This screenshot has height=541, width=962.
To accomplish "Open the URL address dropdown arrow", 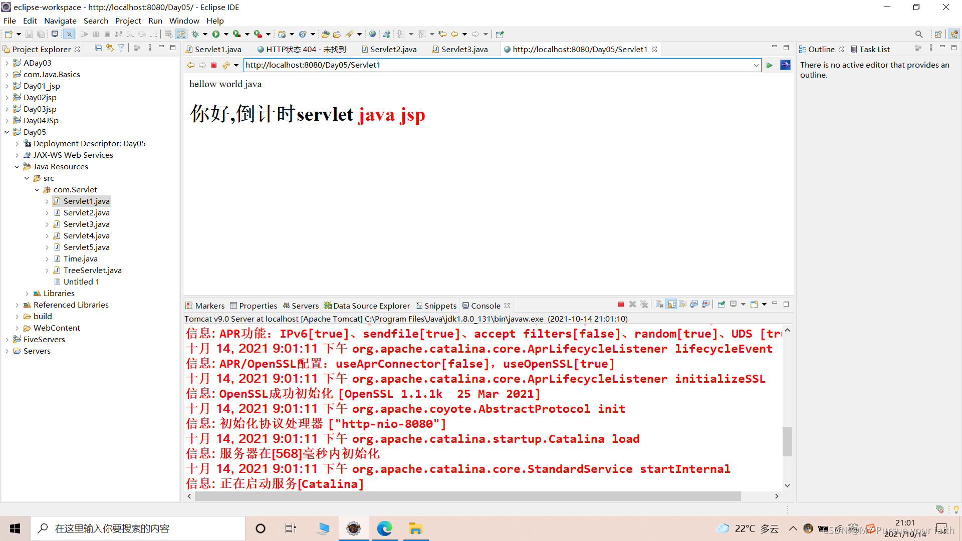I will tap(756, 65).
